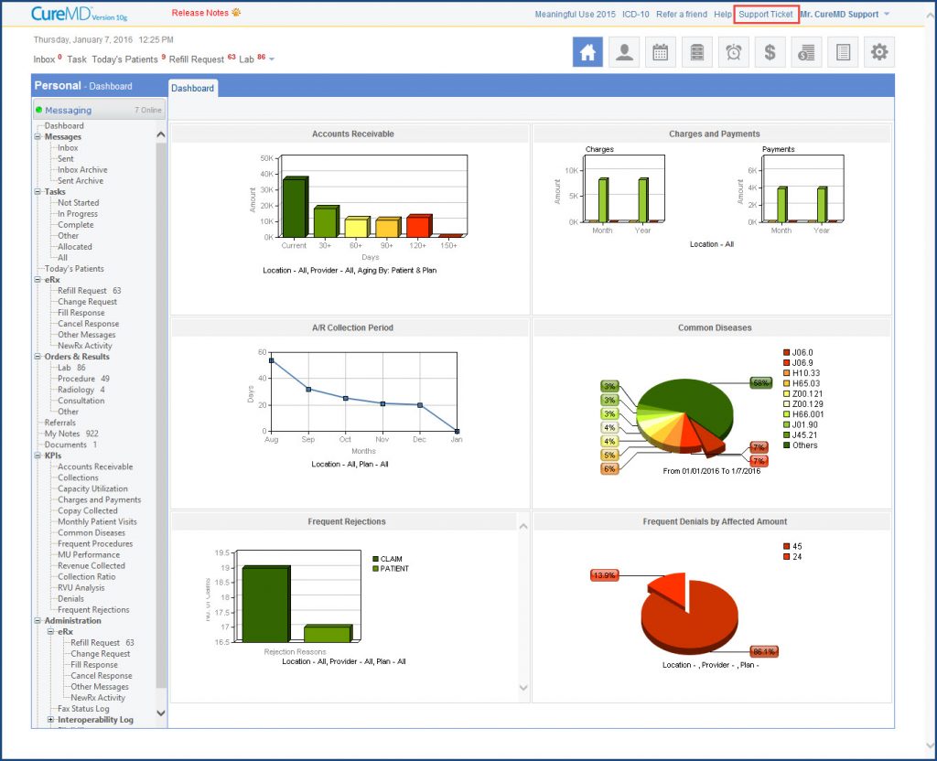Open the Home dashboard icon

pos(587,52)
